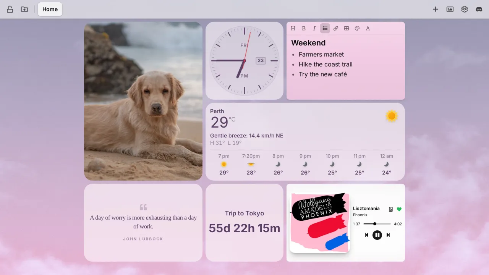Click the Perth city label
The height and width of the screenshot is (275, 489).
217,111
